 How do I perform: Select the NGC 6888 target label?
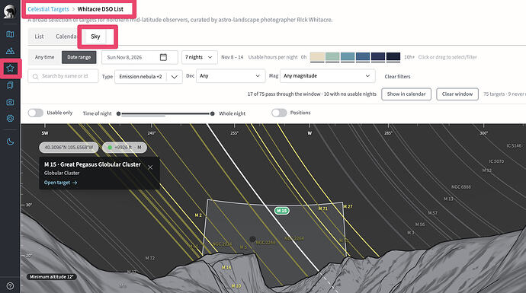click(x=461, y=187)
